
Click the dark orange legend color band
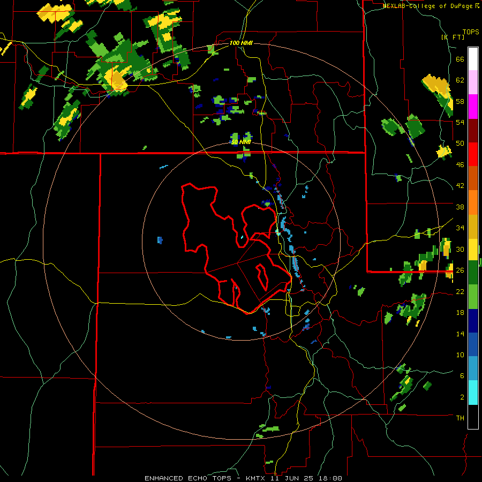(x=473, y=178)
